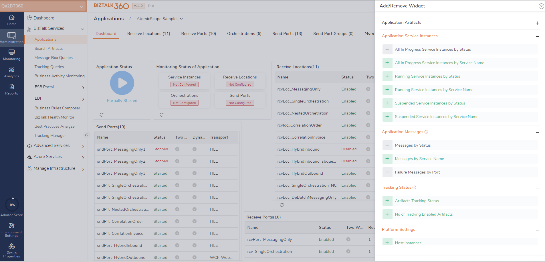
Task: Open Environment Settings in the sidebar
Action: 12,230
